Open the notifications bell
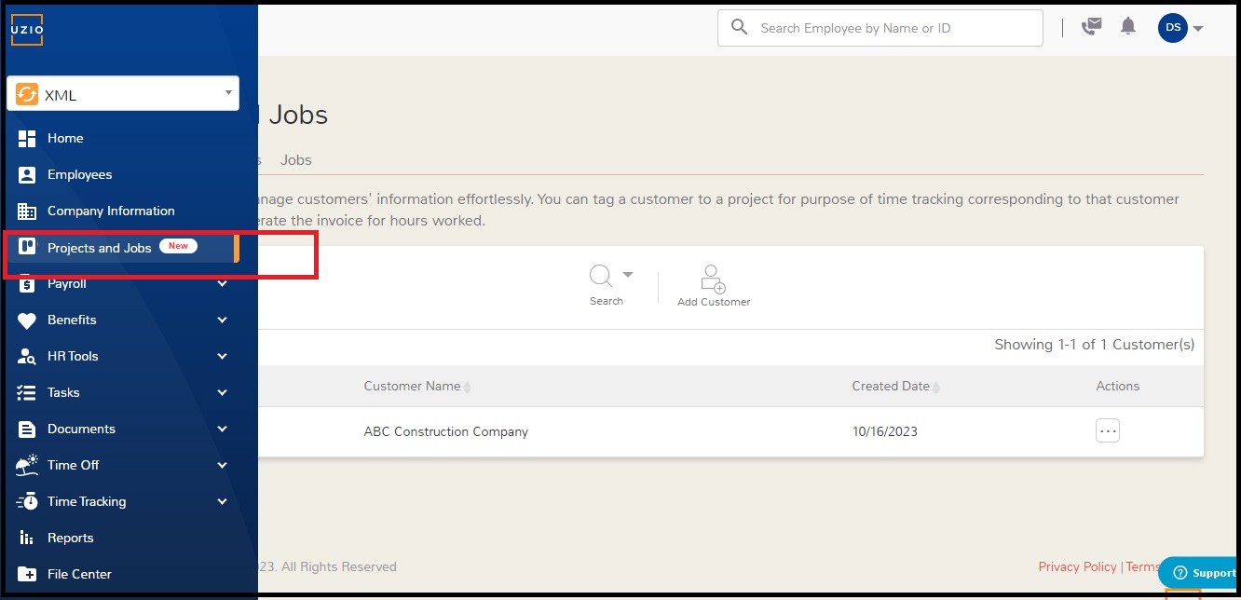The width and height of the screenshot is (1241, 600). pyautogui.click(x=1128, y=27)
